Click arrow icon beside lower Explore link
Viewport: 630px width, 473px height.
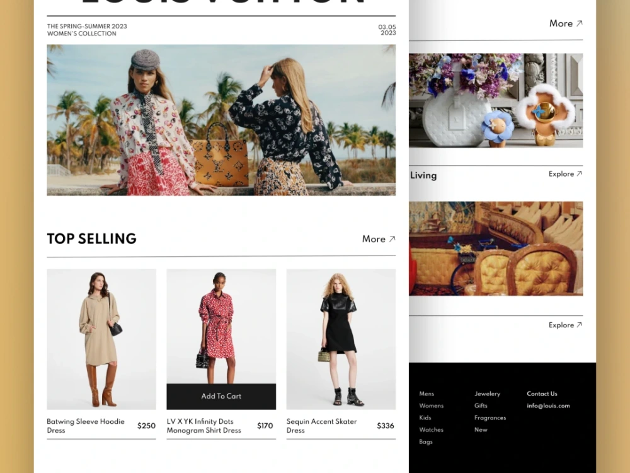580,325
